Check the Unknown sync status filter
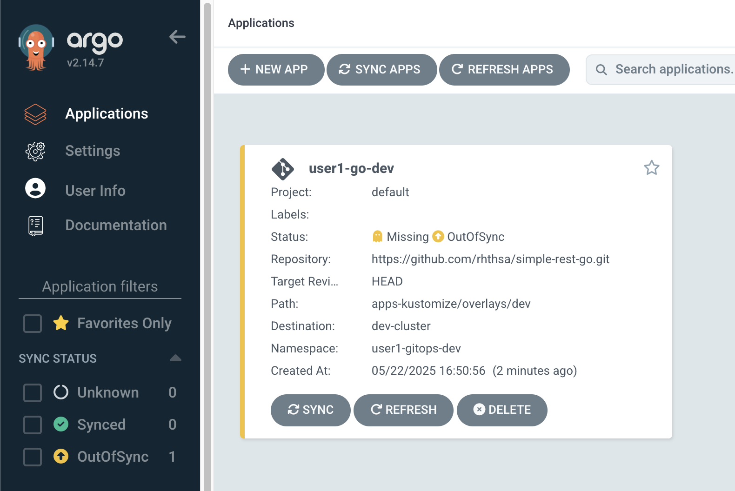This screenshot has height=491, width=735. click(x=33, y=392)
